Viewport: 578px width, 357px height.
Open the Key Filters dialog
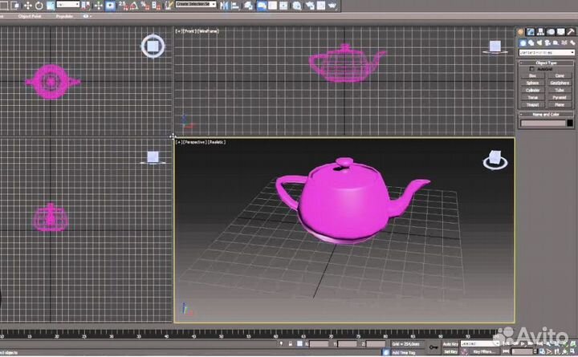[x=483, y=352]
